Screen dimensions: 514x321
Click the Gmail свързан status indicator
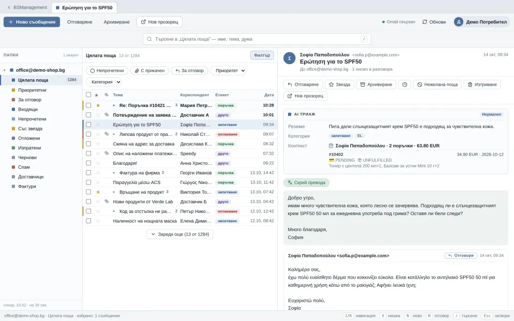pyautogui.click(x=398, y=22)
